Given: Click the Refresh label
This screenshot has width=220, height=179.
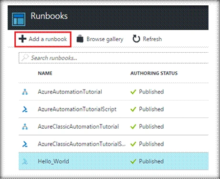Looking at the screenshot, I should click(x=152, y=39).
